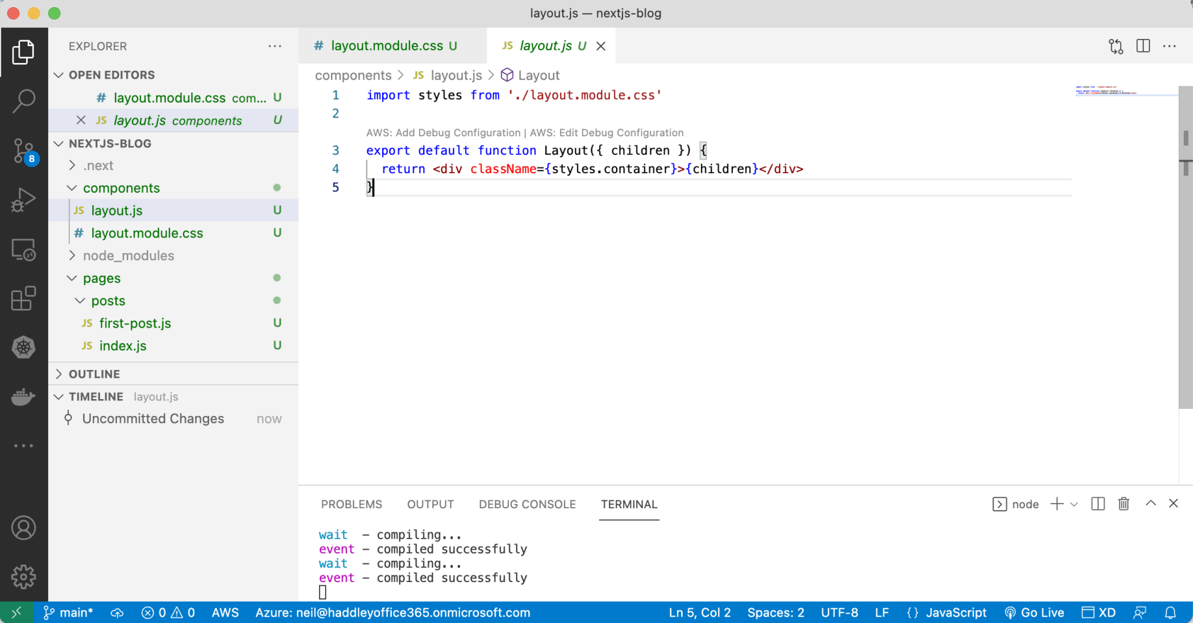The height and width of the screenshot is (623, 1193).
Task: Expand the OUTLINE section
Action: pos(94,374)
